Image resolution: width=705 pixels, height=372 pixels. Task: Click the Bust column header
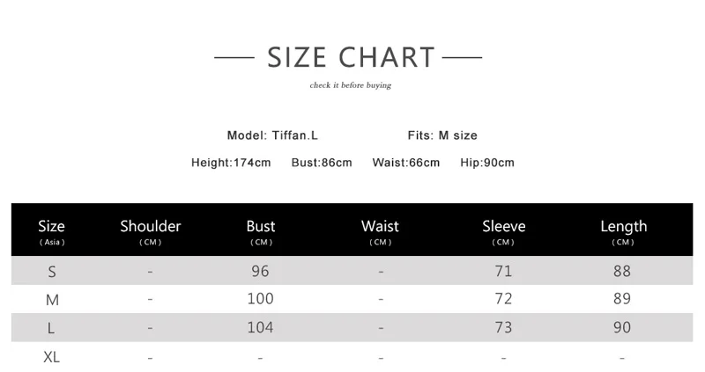[x=261, y=227]
